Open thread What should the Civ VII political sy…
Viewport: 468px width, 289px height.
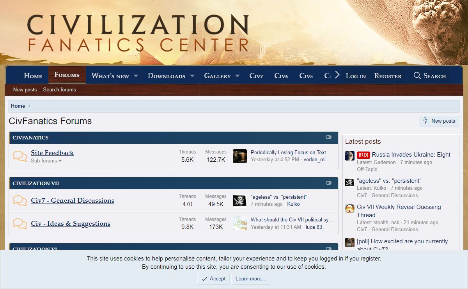[292, 219]
